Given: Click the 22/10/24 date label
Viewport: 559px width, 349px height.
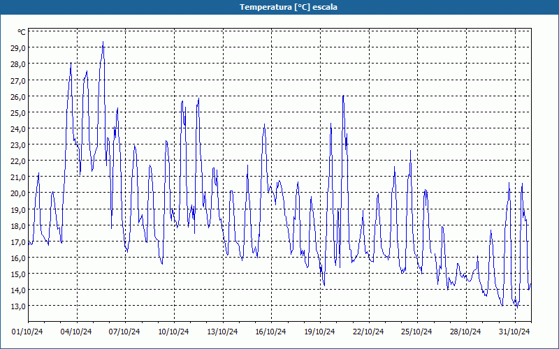Looking at the screenshot, I should coord(368,332).
